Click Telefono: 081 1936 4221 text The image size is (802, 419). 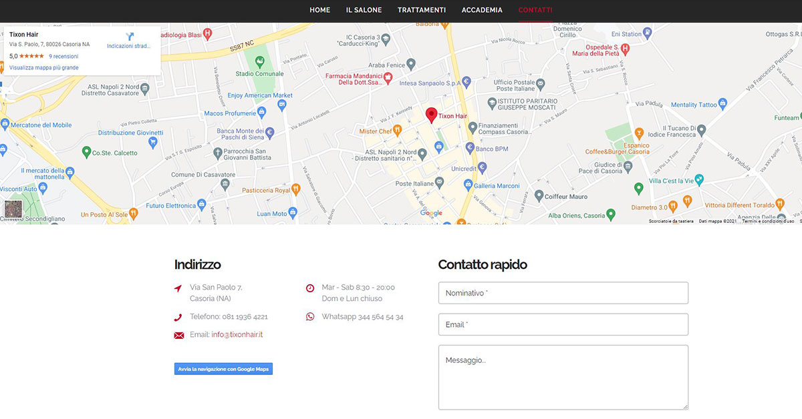(229, 317)
